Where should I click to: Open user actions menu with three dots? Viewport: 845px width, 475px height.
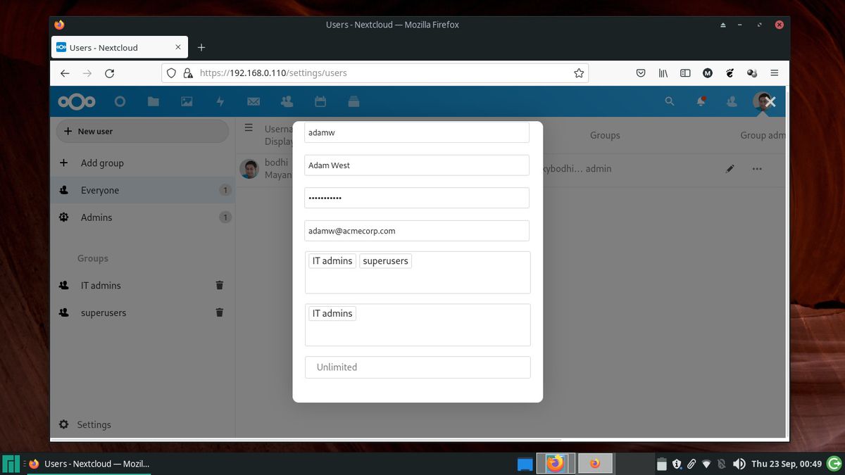(x=757, y=169)
